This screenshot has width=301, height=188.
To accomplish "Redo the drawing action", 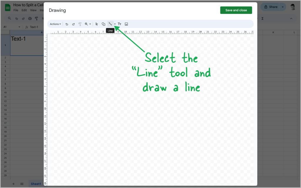I will tap(73, 24).
